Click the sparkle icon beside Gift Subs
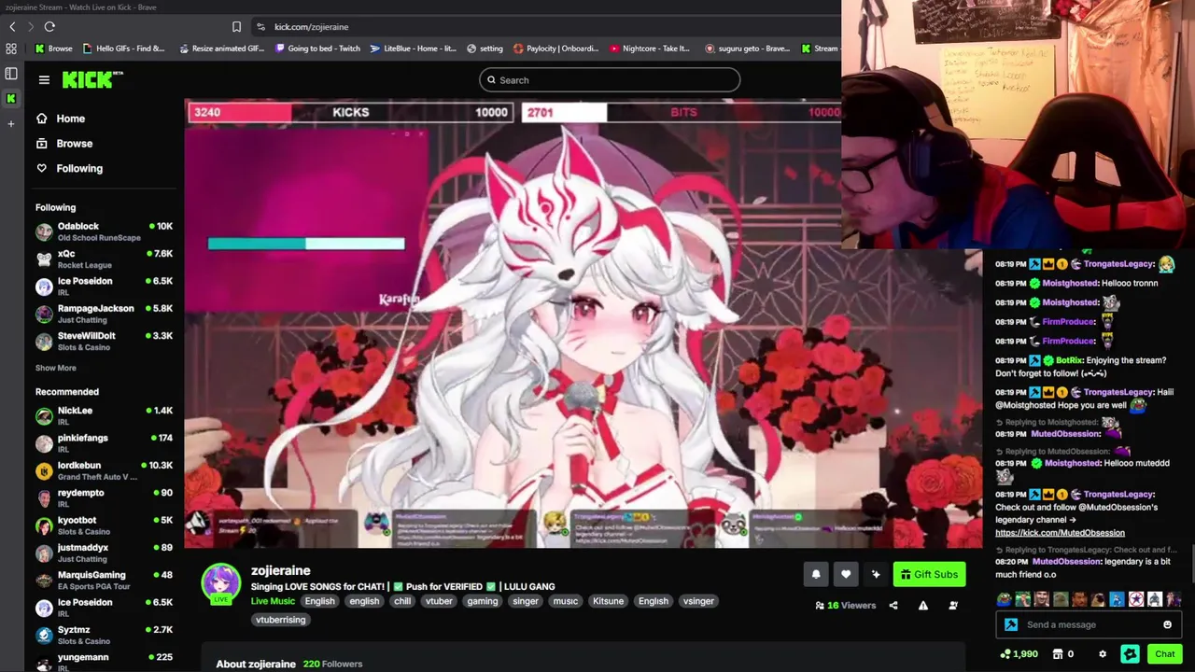 [876, 574]
